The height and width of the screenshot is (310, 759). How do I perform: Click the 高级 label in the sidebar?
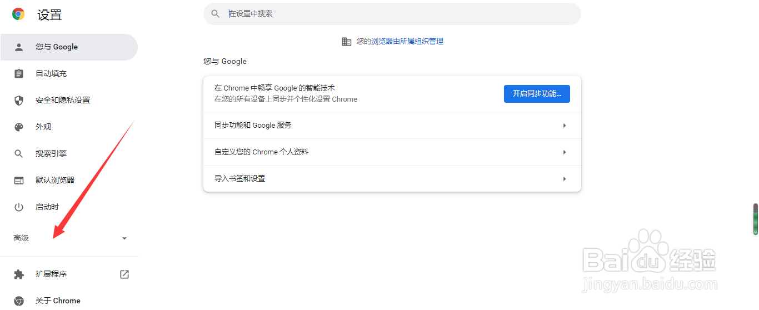(x=21, y=238)
